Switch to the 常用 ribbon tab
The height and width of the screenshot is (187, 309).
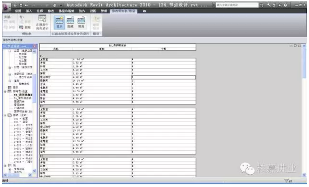(18, 10)
